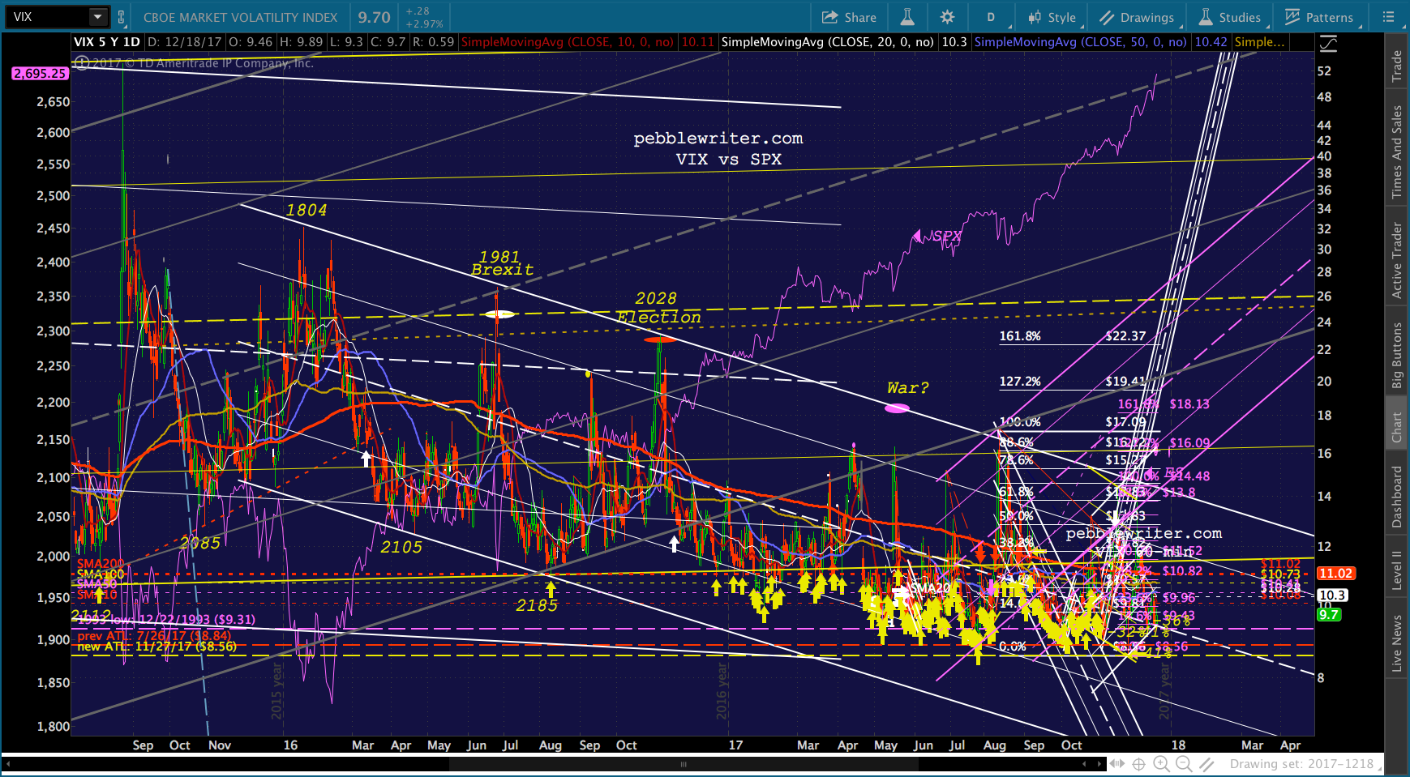The image size is (1410, 777).
Task: Open the Style menu
Action: [x=1052, y=17]
